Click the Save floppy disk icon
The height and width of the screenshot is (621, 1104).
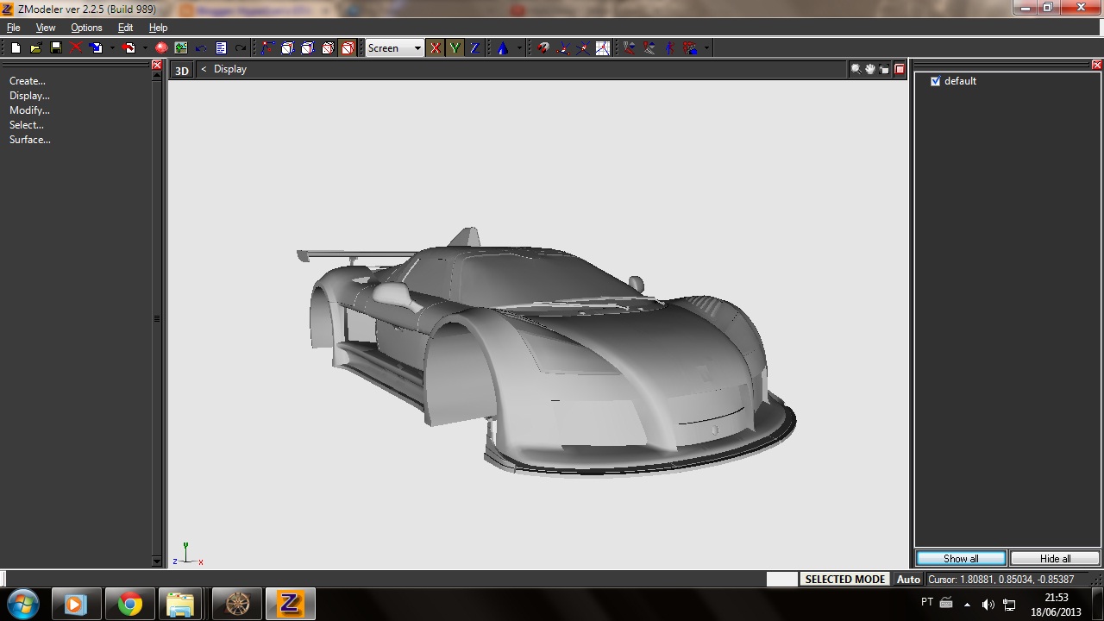(x=56, y=48)
